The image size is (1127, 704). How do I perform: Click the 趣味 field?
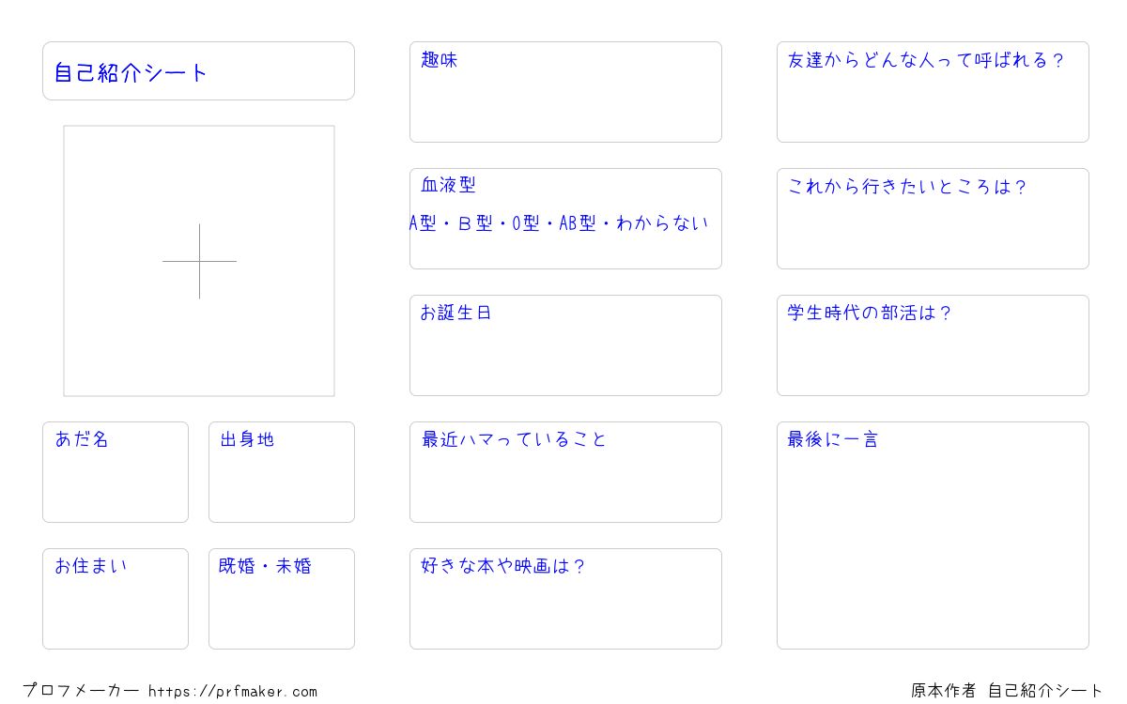point(565,92)
